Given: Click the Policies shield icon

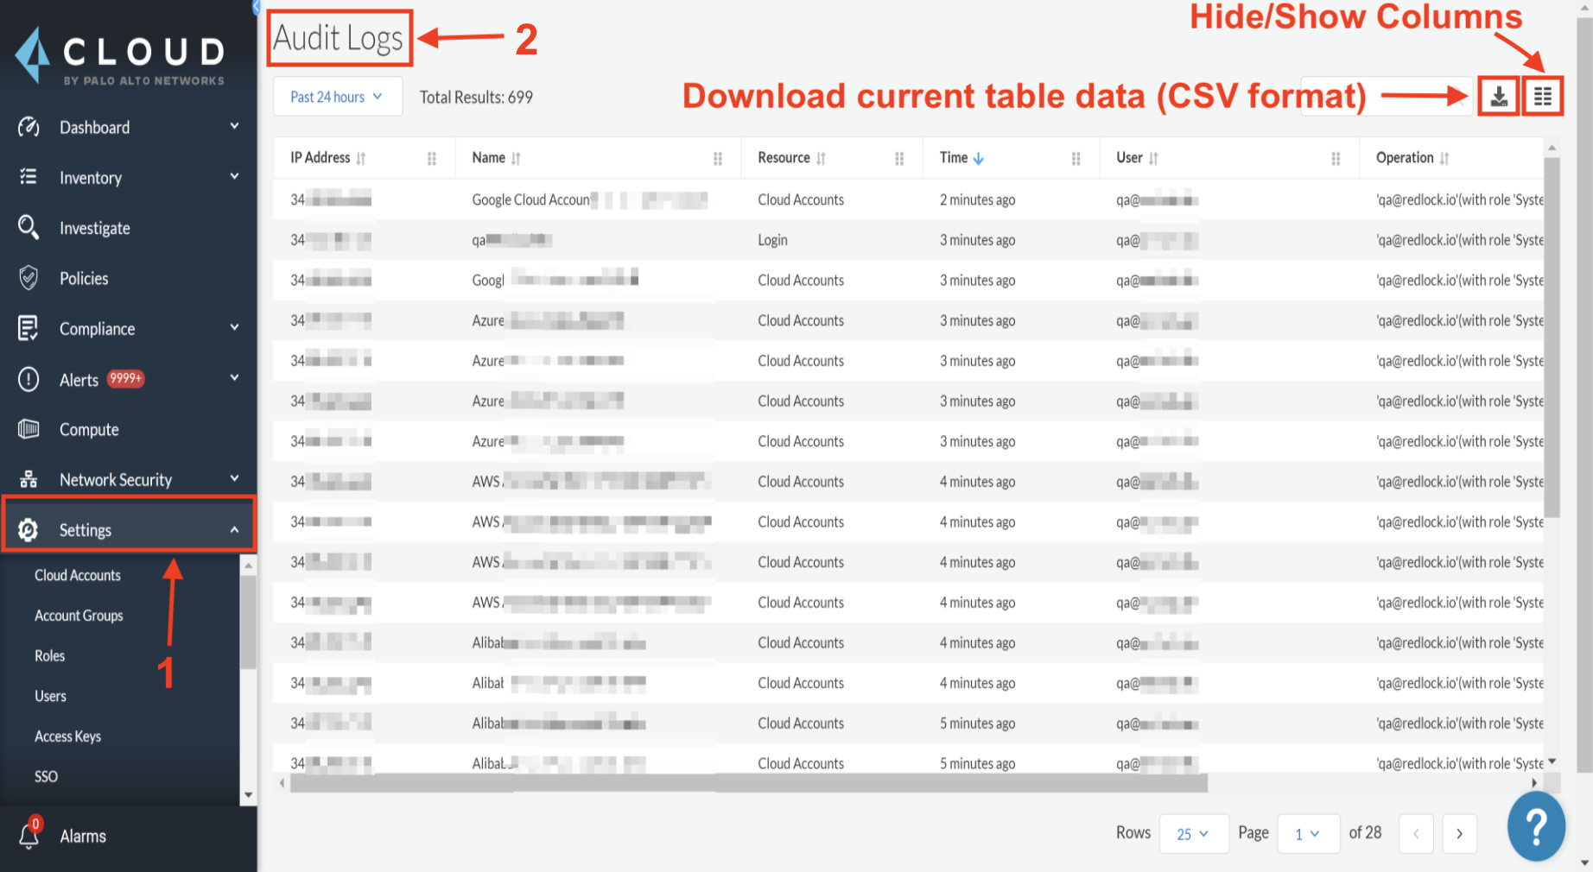Looking at the screenshot, I should pos(29,278).
